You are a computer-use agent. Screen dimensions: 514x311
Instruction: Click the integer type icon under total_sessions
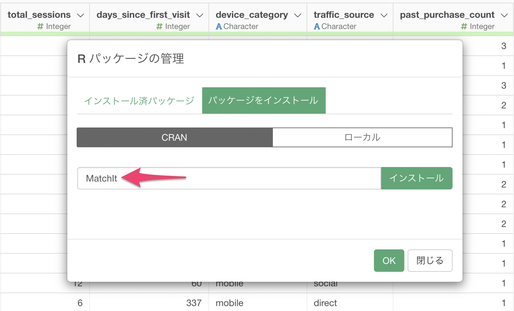tap(40, 26)
